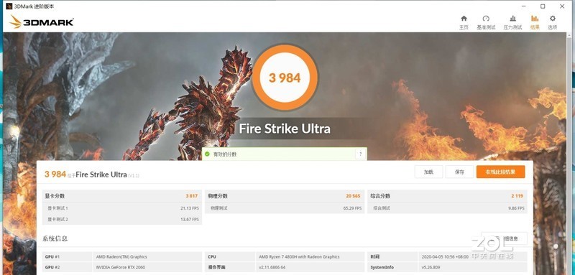Click the 物理测试 65.29 FPS row
This screenshot has height=275, width=575.
[x=285, y=208]
